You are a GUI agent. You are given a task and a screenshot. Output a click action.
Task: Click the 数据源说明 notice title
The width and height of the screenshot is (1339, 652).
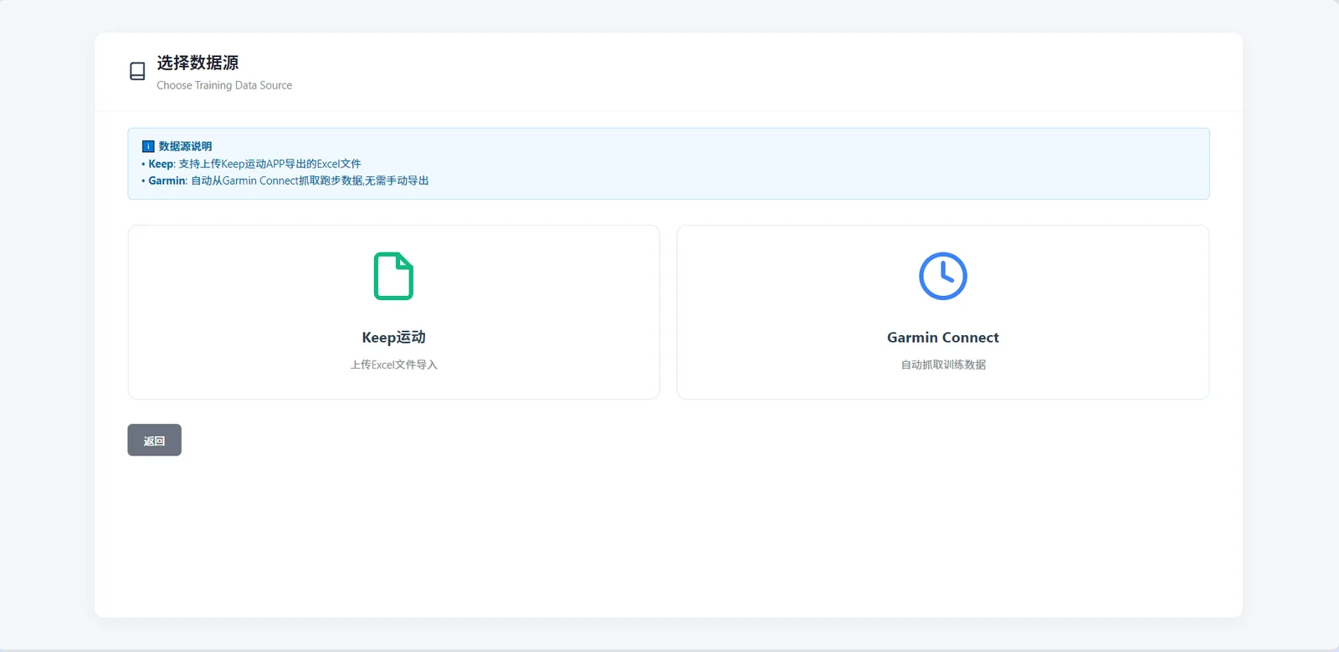185,146
